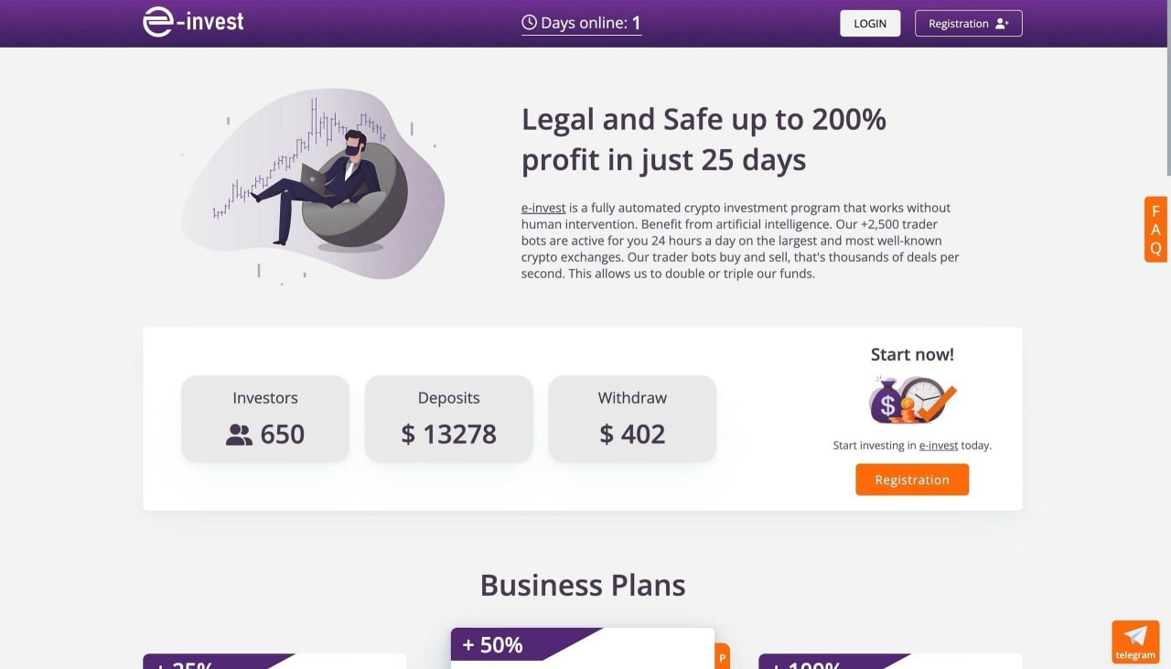Click the trader on beanbag illustration
Image resolution: width=1171 pixels, height=669 pixels.
(314, 185)
